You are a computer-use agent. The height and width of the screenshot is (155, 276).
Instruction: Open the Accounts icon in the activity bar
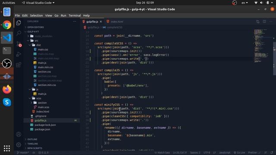(19, 134)
